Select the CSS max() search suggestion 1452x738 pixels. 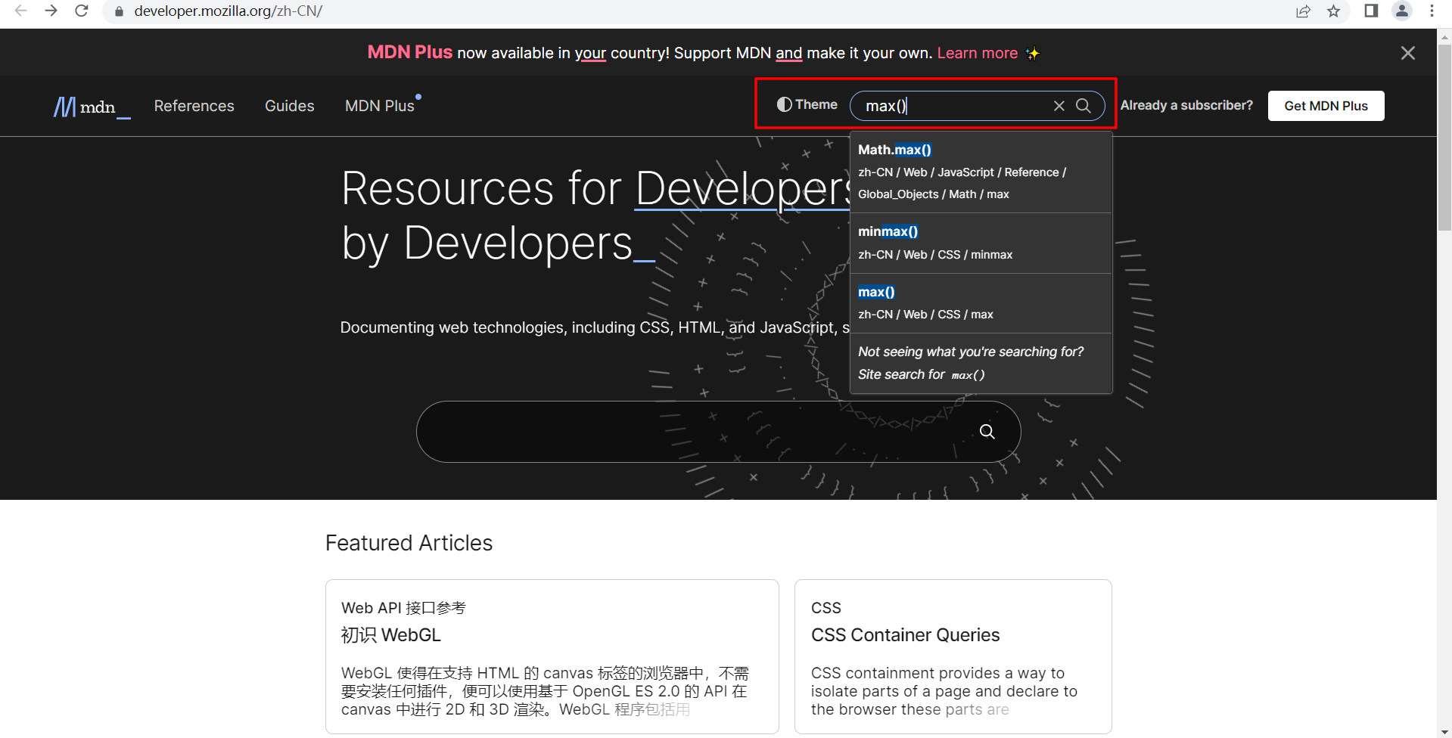981,303
